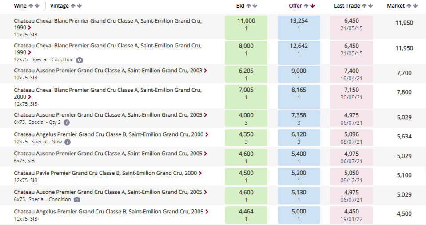Select the 4,350 bid cell
This screenshot has height=225, width=426.
(246, 138)
